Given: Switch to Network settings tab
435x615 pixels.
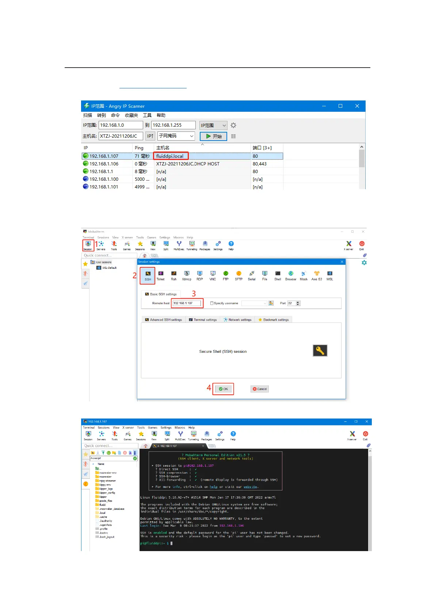Looking at the screenshot, I should pos(237,320).
